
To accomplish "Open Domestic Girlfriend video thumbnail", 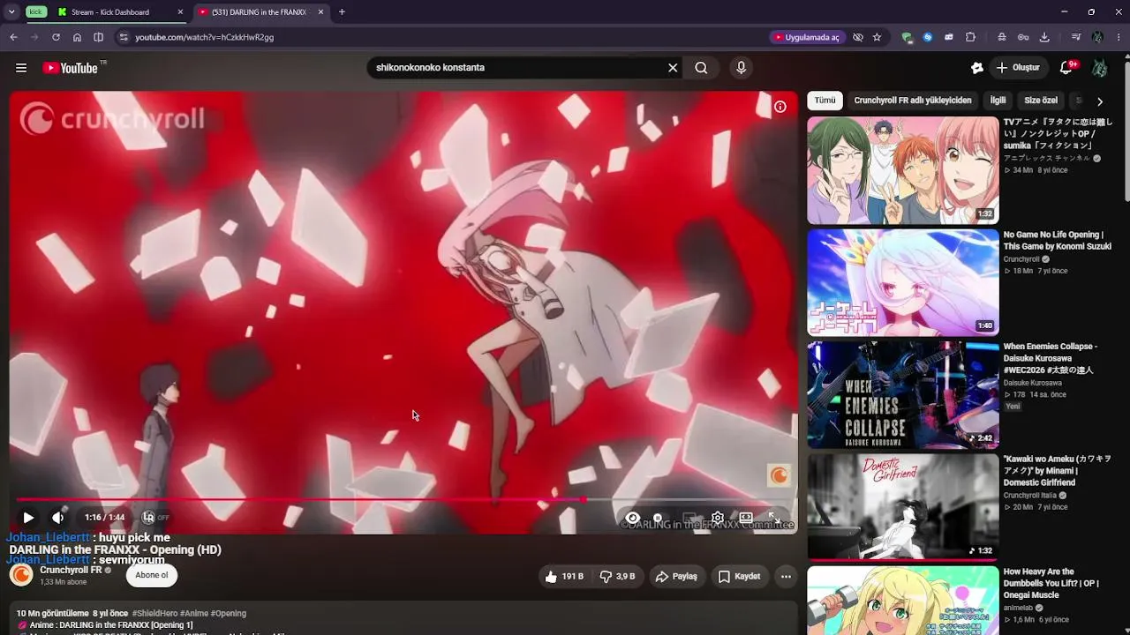I will click(x=902, y=506).
